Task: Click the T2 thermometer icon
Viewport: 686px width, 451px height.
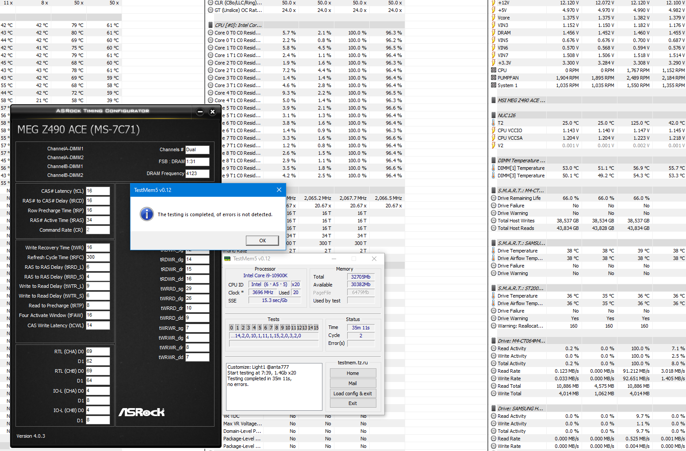Action: [x=494, y=123]
